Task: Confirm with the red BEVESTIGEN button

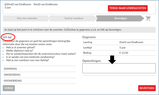Action: coord(147,88)
